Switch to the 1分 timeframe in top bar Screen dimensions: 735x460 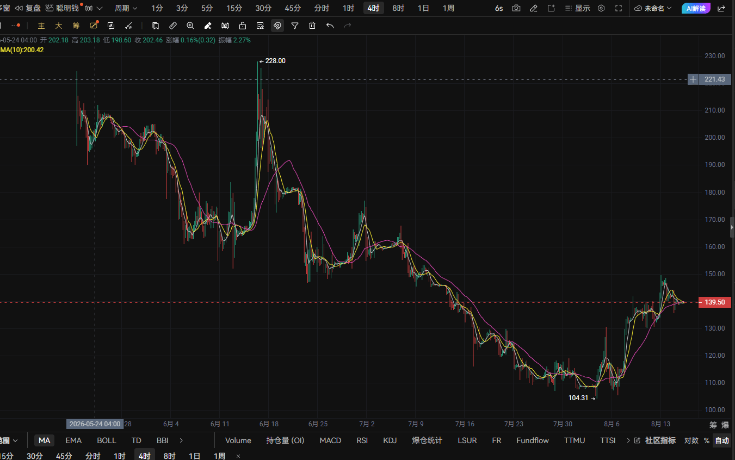157,8
